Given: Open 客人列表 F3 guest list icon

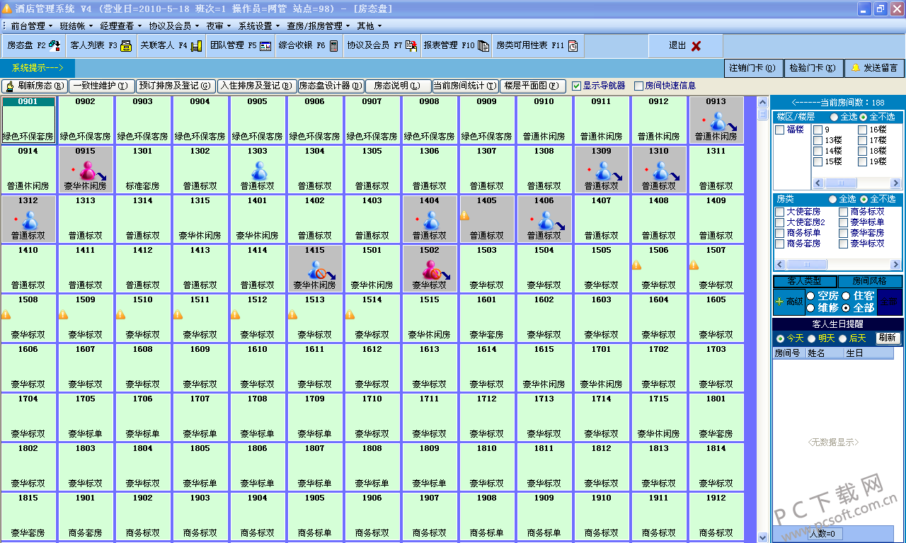Looking at the screenshot, I should 126,46.
